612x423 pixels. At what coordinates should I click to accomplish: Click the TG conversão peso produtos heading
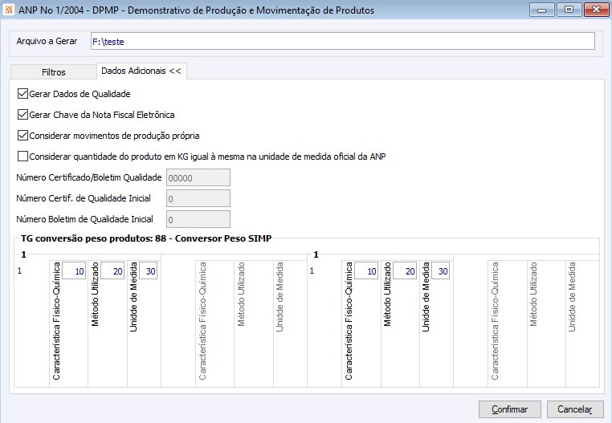pos(146,238)
